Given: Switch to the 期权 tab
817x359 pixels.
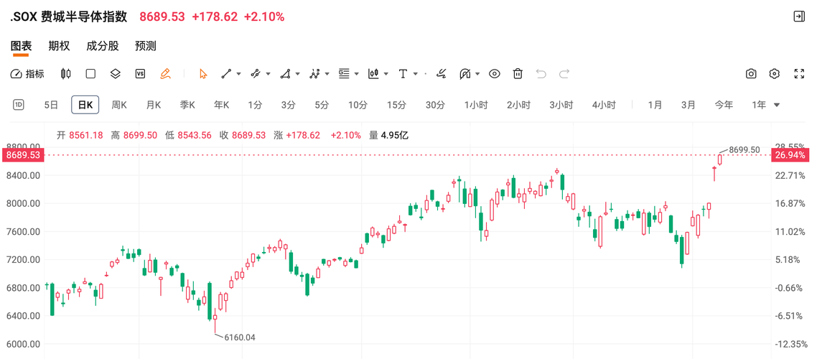Looking at the screenshot, I should point(59,46).
